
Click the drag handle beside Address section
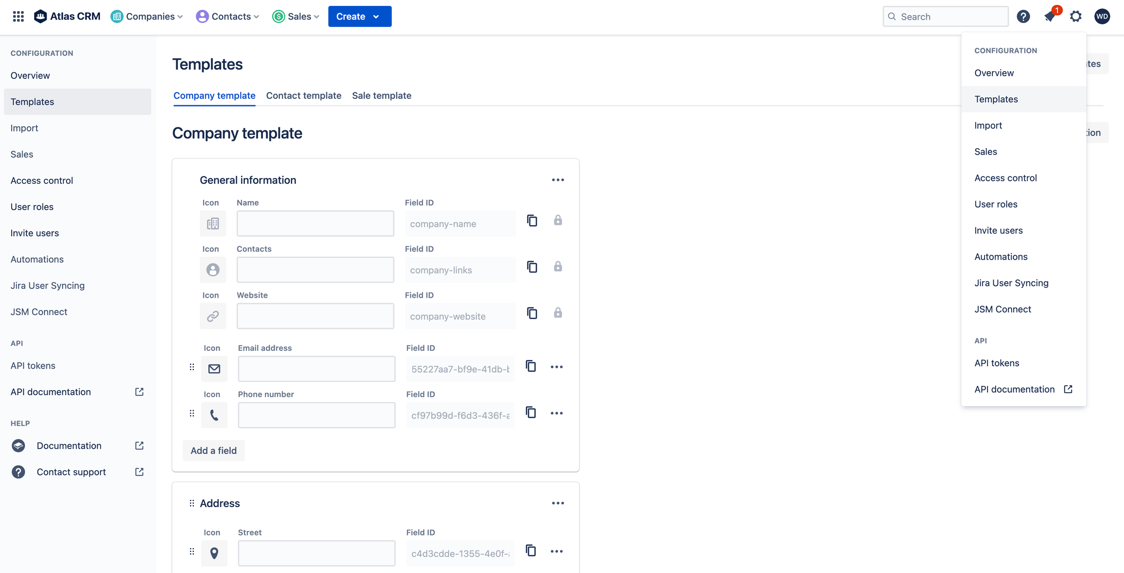192,503
